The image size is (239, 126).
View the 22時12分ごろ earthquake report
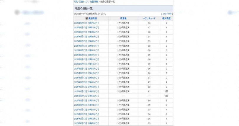coord(86,73)
